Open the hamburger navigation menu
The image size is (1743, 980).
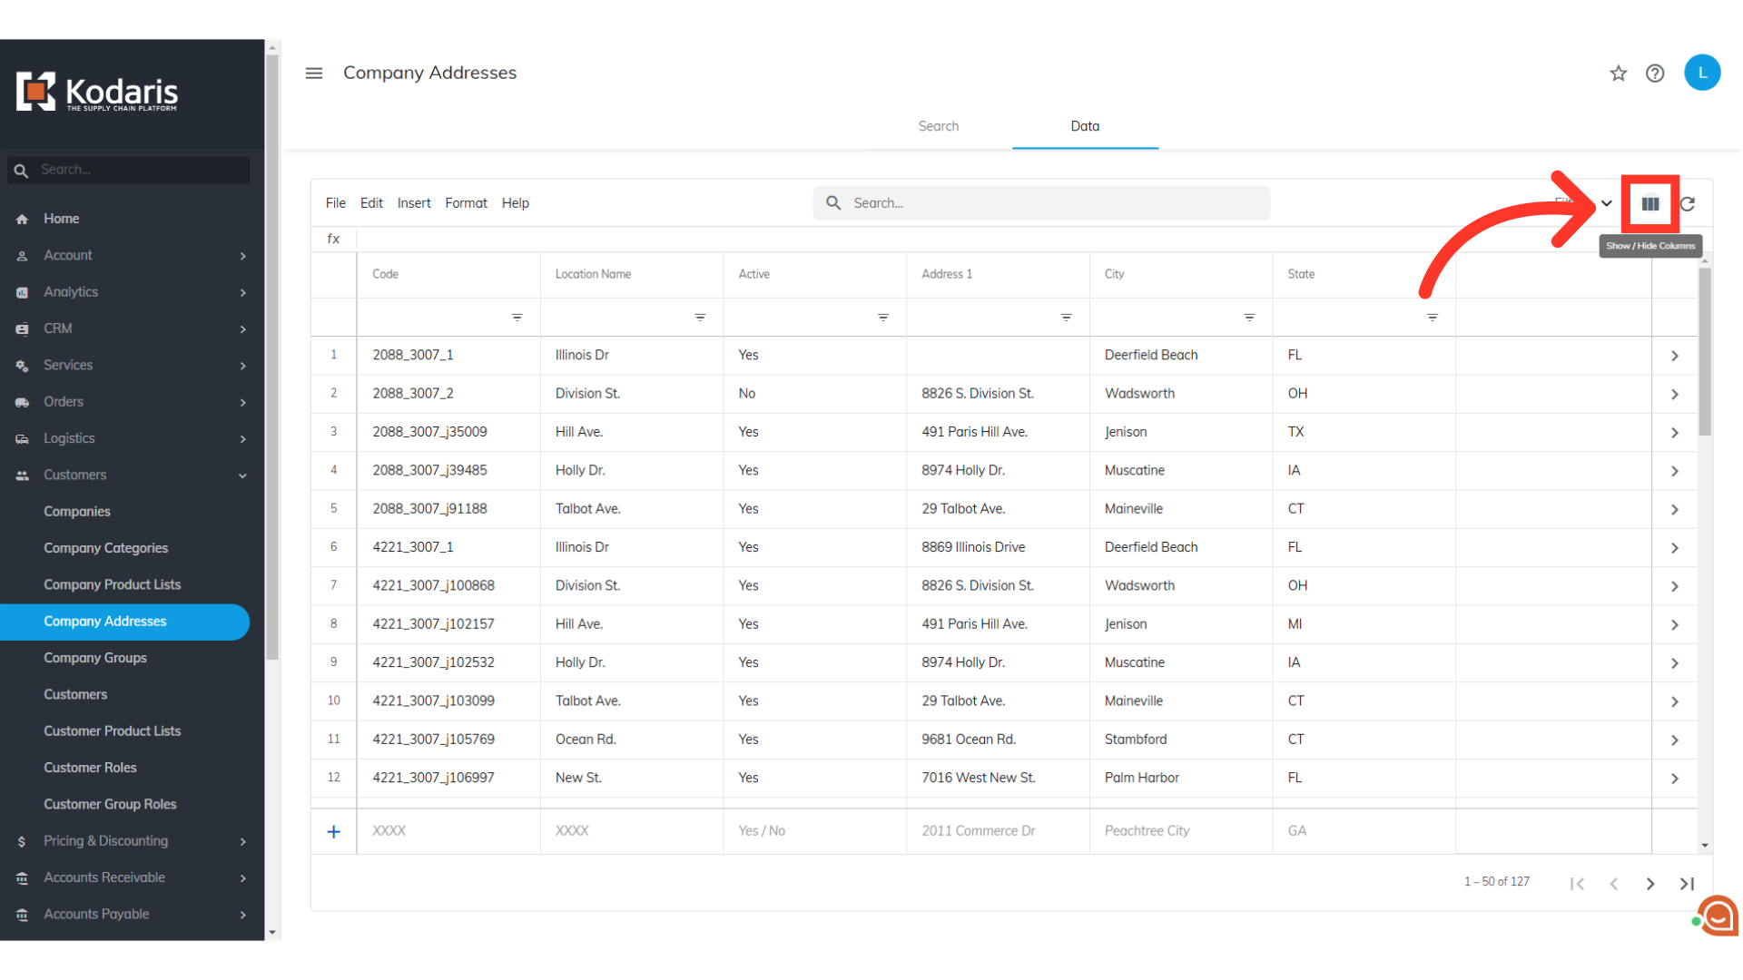[314, 73]
